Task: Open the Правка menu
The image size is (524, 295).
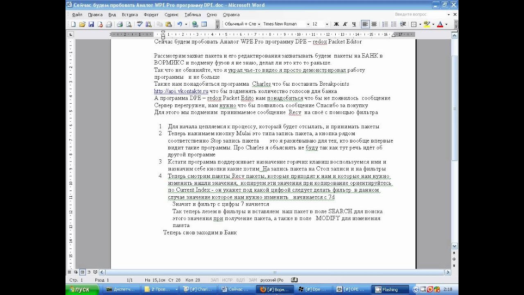Action: [95, 15]
